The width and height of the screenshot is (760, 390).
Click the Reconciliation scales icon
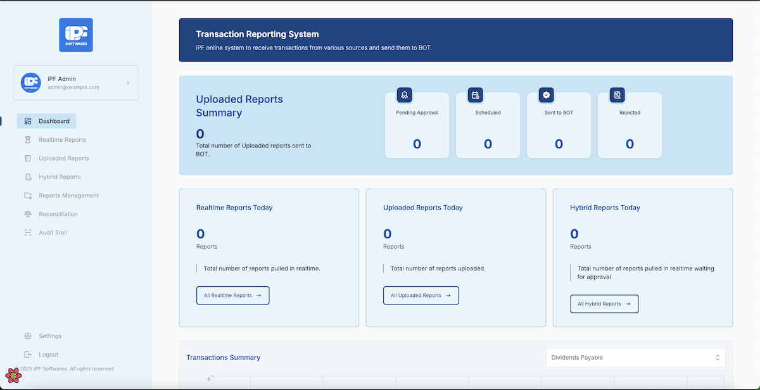tap(28, 214)
